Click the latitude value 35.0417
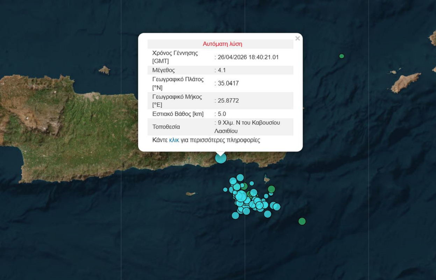Screen dimensions: 436x280 click(228, 83)
